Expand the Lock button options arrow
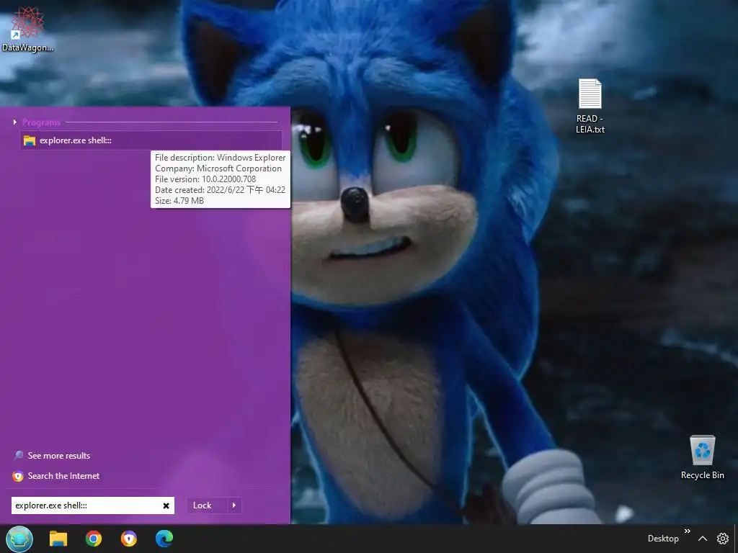Image resolution: width=738 pixels, height=553 pixels. point(234,505)
